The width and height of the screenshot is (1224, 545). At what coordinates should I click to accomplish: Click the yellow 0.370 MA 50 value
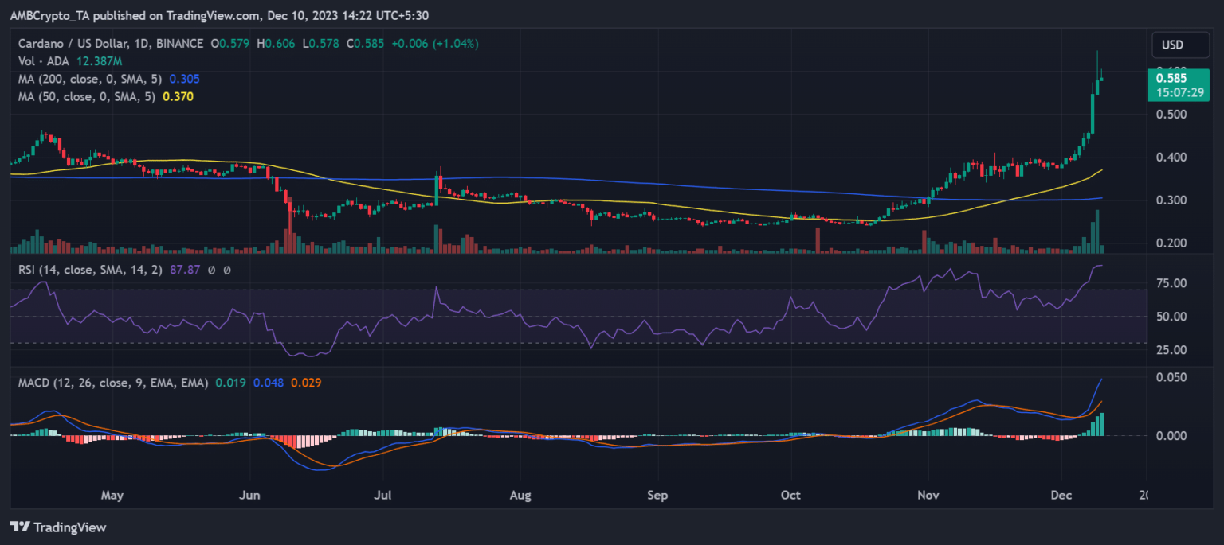pyautogui.click(x=178, y=96)
